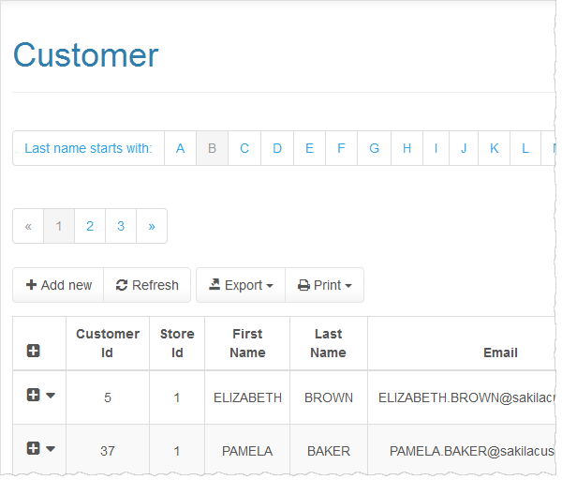Image resolution: width=562 pixels, height=480 pixels.
Task: Refresh the customer table
Action: click(147, 285)
